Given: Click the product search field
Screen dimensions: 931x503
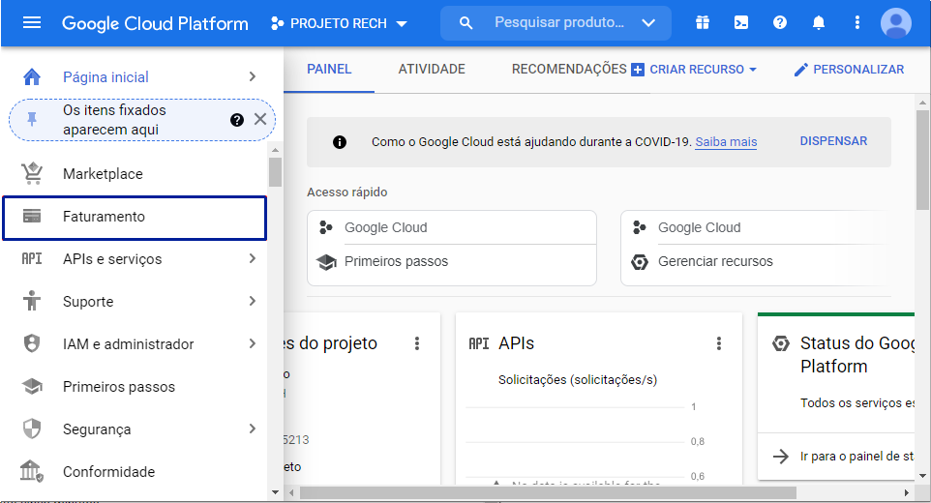Looking at the screenshot, I should coord(556,23).
